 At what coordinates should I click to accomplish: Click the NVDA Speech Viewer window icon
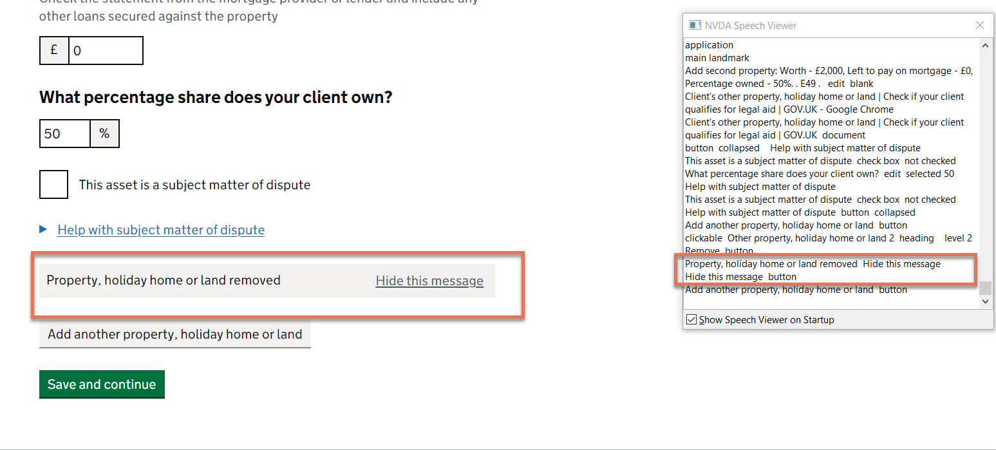pos(695,26)
